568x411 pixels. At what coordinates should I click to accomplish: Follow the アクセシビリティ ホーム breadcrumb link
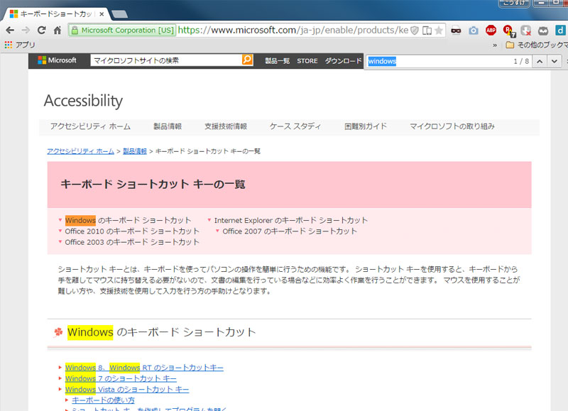(80, 151)
